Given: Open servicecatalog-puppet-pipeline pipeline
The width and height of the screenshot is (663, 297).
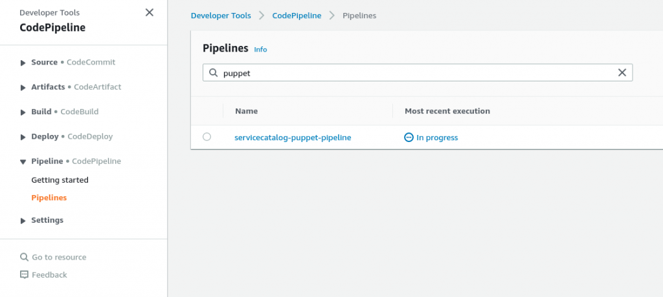Looking at the screenshot, I should (x=293, y=138).
